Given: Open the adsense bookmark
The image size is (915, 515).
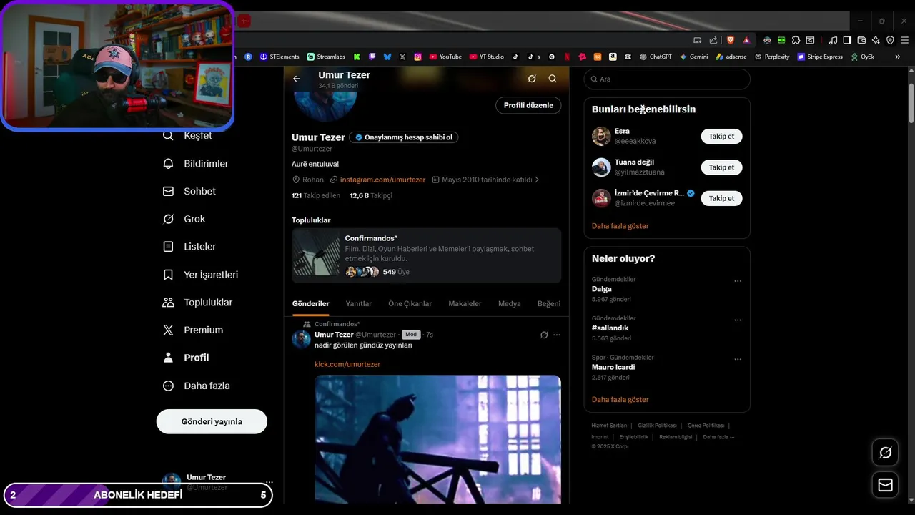Looking at the screenshot, I should click(731, 57).
